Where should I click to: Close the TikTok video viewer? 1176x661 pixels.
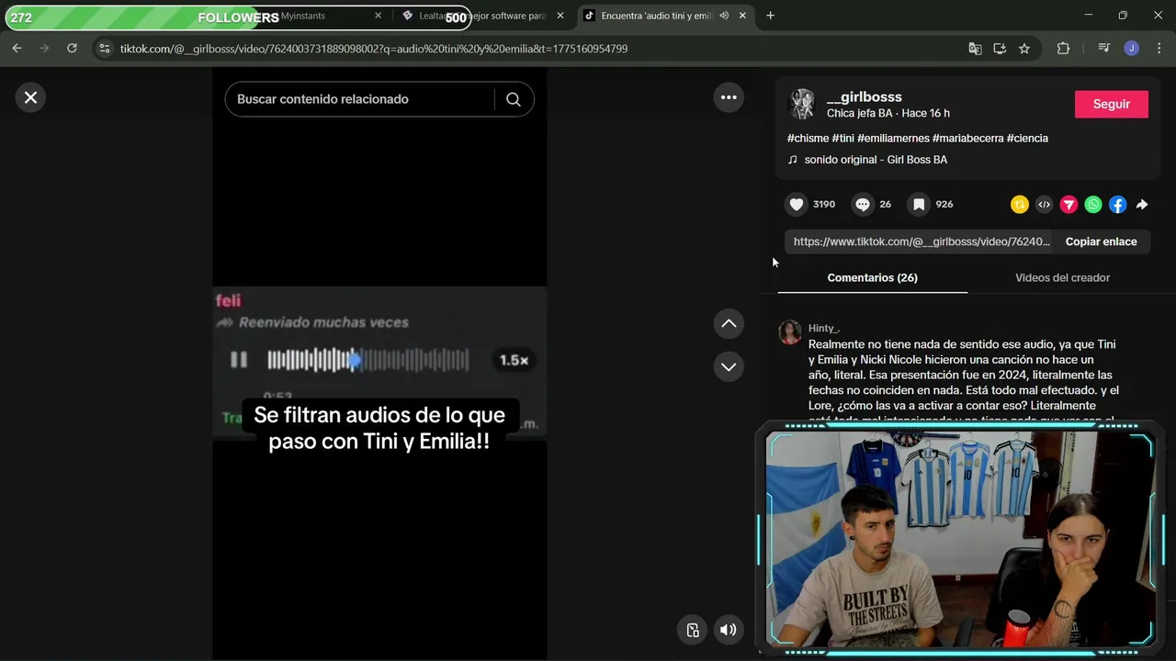[x=30, y=97]
